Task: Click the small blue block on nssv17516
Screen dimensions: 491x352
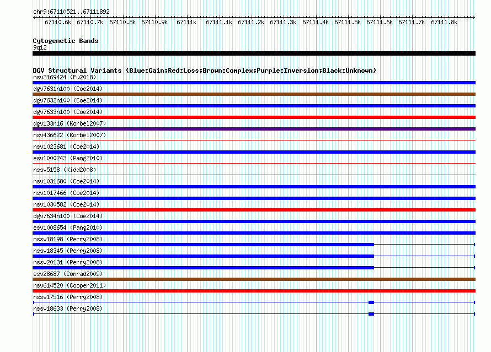Action: (x=371, y=302)
